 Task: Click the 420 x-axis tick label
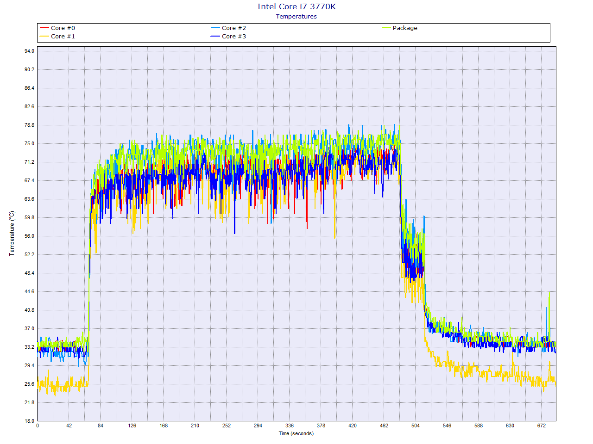pyautogui.click(x=353, y=425)
